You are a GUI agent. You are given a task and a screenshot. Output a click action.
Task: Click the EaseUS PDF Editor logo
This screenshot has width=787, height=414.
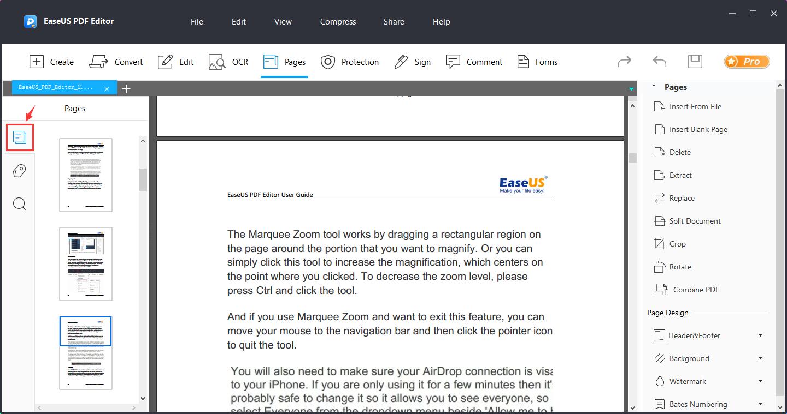tap(30, 22)
